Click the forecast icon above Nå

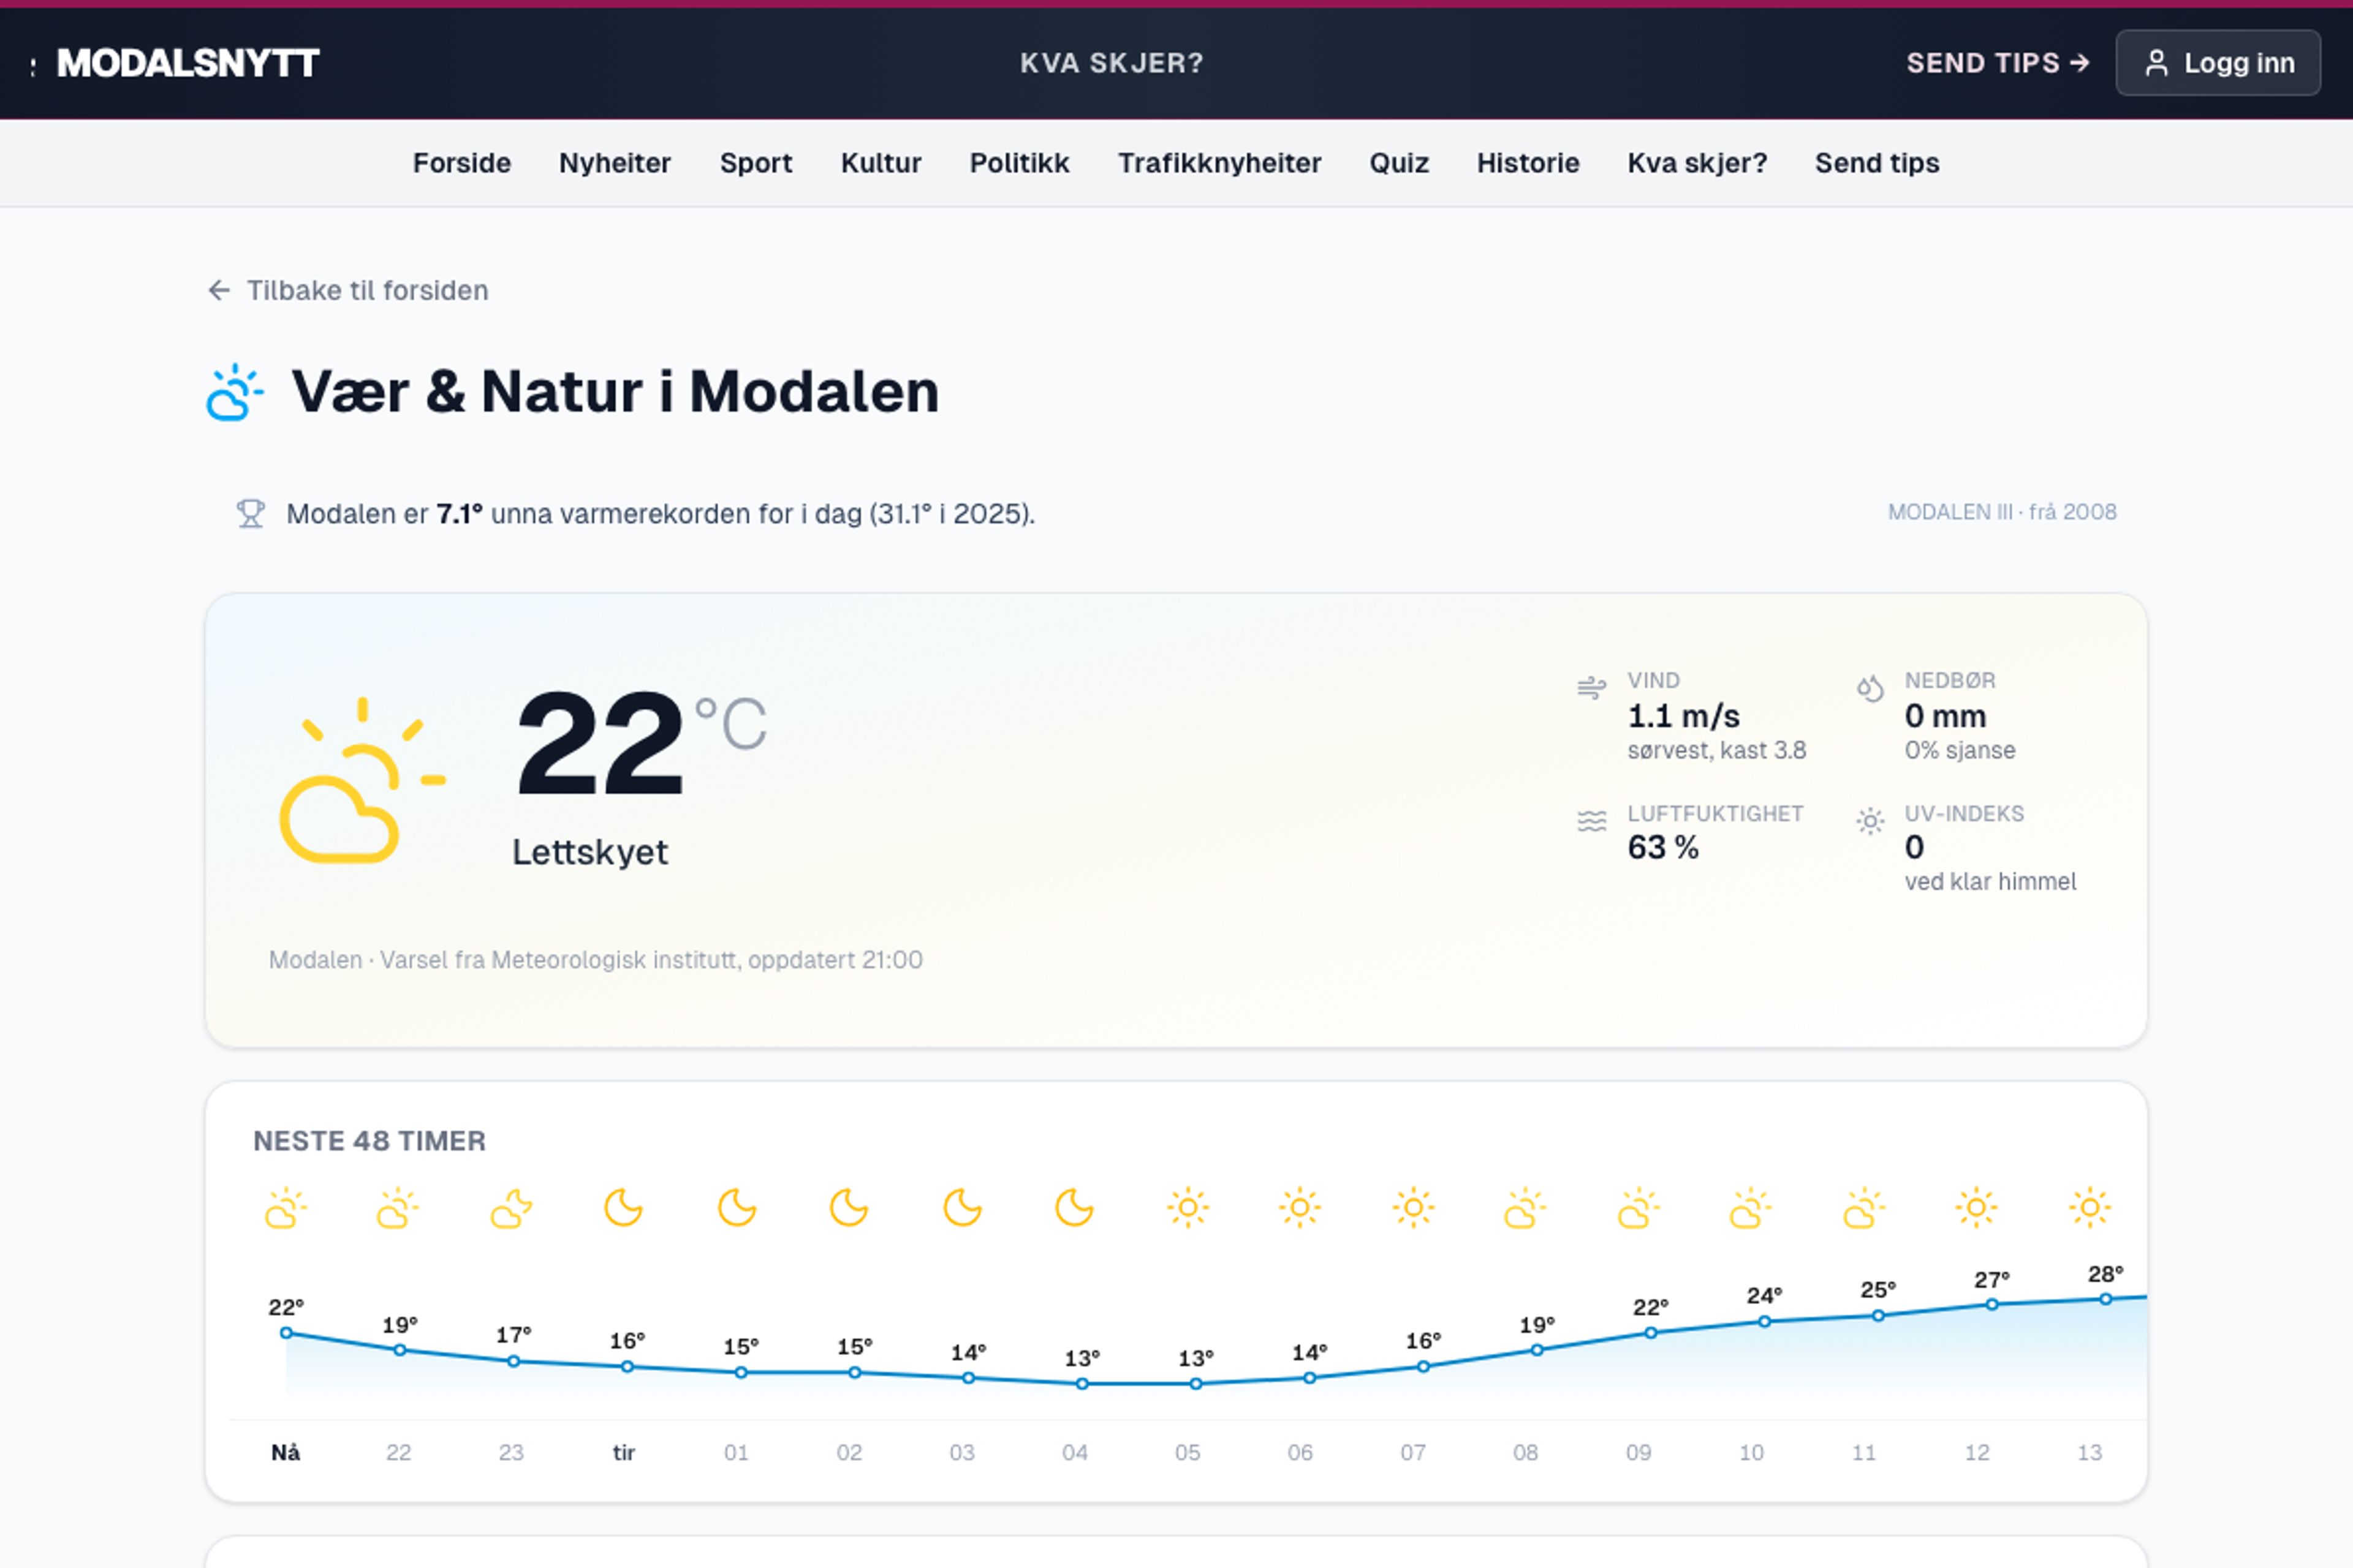285,1208
